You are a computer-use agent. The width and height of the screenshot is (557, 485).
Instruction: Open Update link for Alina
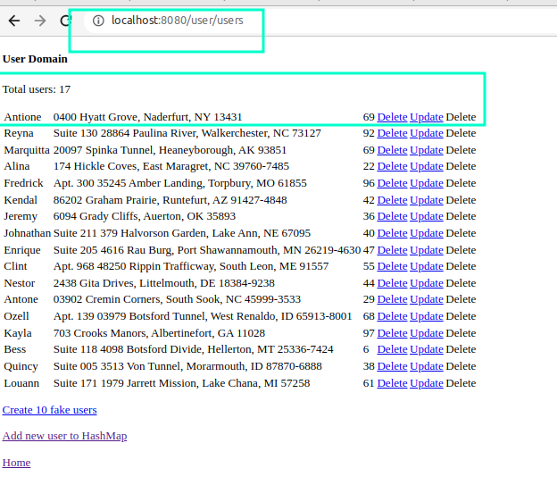point(427,166)
